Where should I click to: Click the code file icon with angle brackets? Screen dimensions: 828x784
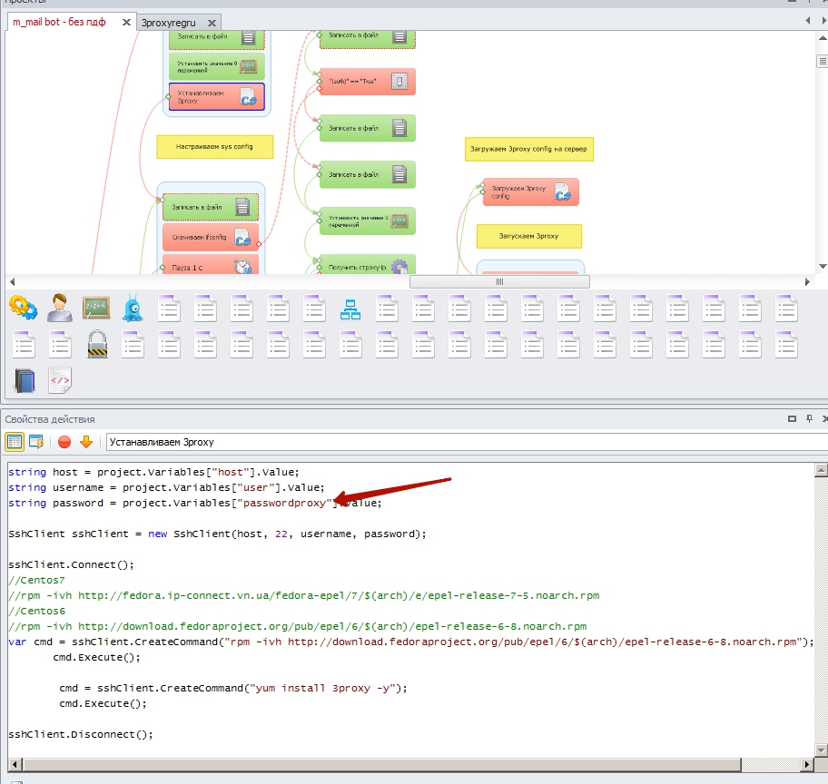(x=60, y=380)
